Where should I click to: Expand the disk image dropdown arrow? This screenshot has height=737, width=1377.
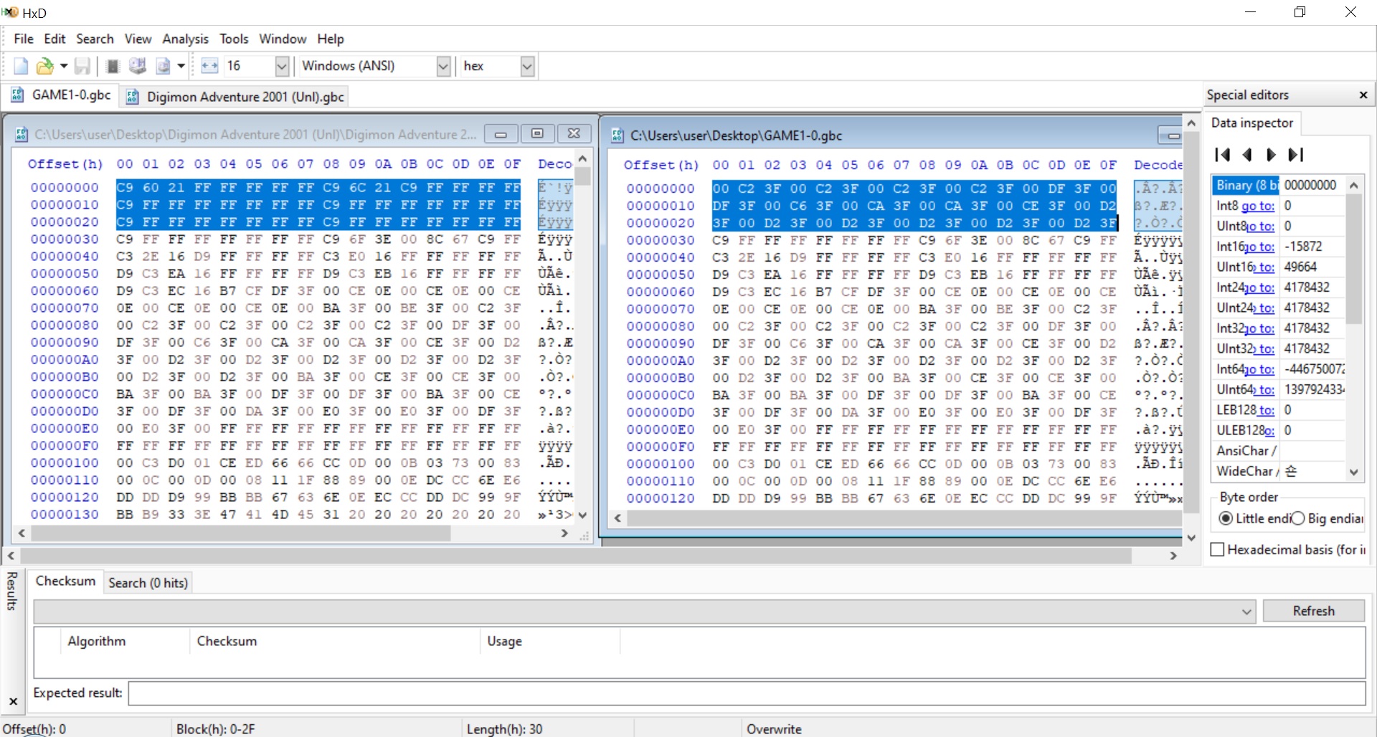tap(181, 67)
